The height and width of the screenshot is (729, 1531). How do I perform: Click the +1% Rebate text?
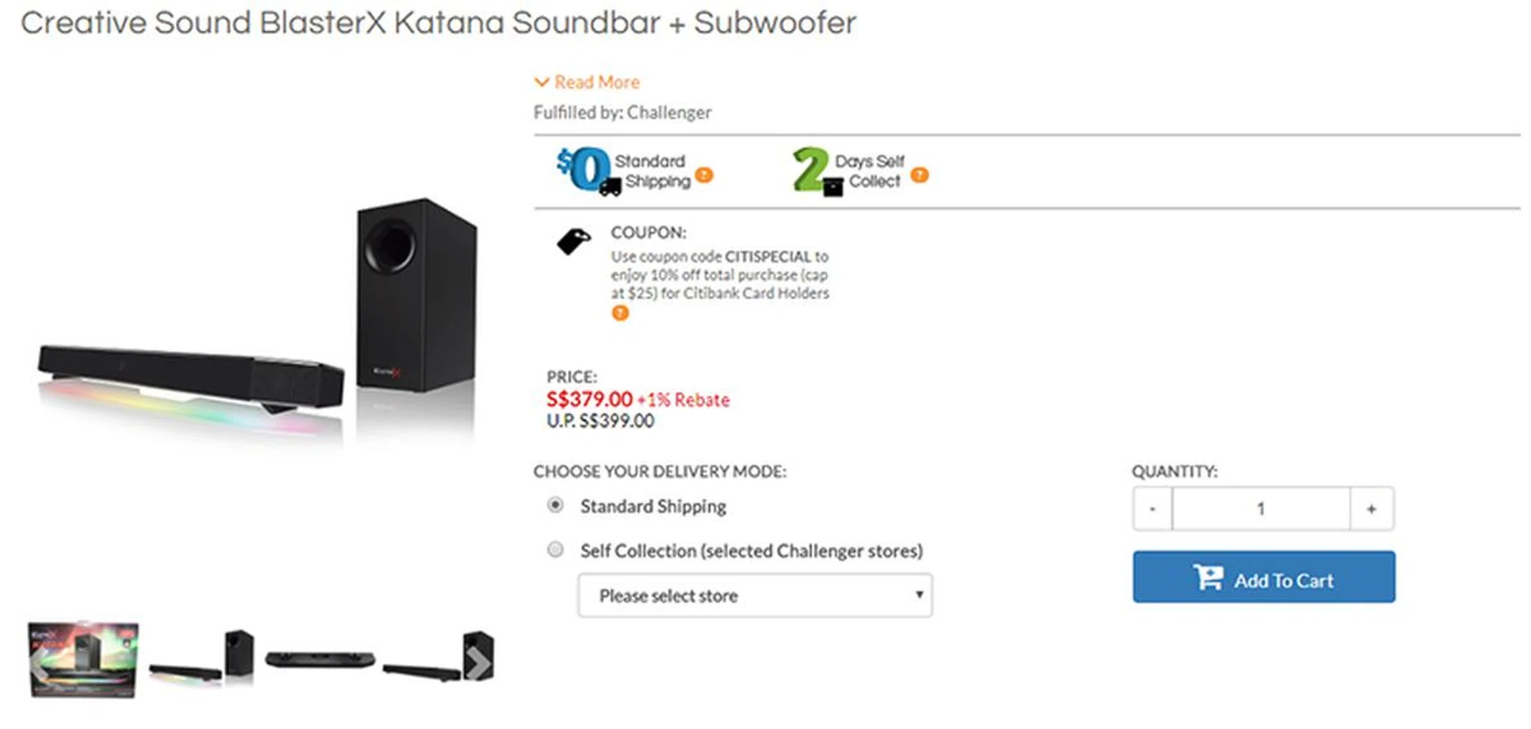click(683, 400)
